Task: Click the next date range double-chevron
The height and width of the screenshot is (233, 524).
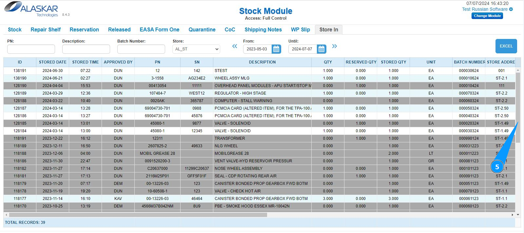Action: click(334, 46)
